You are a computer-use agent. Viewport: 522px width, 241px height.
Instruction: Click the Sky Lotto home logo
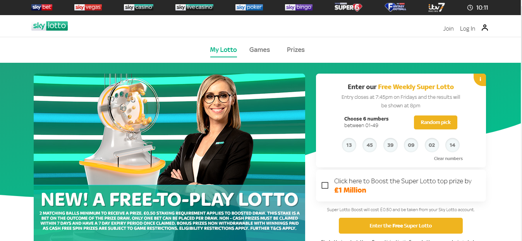pos(50,26)
